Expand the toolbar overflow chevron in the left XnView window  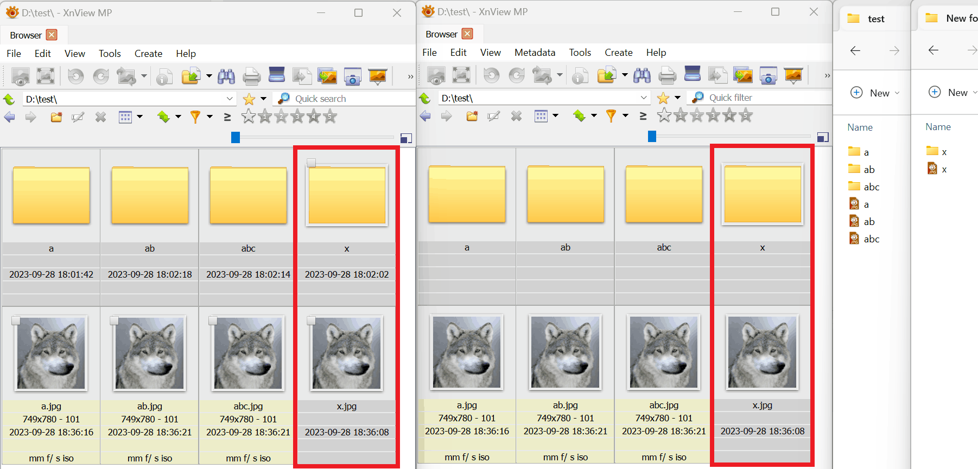[410, 76]
